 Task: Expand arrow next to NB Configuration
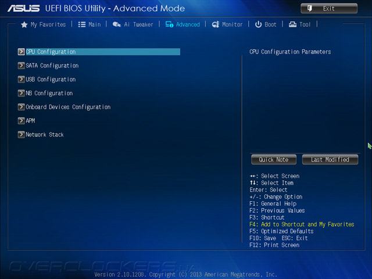coord(21,93)
